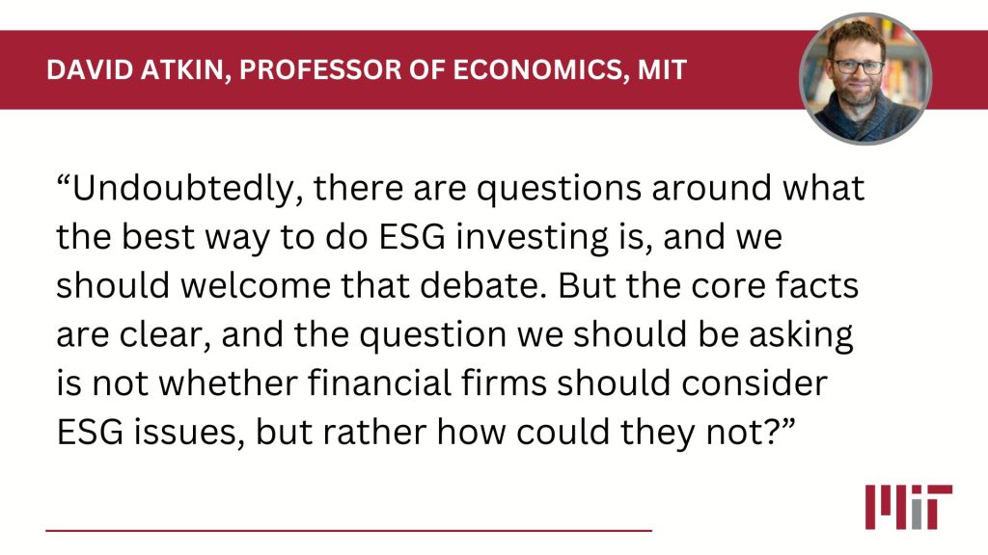This screenshot has width=988, height=555.
Task: Select the PROFESSOR OF ECONOMICS header text
Action: click(x=429, y=69)
